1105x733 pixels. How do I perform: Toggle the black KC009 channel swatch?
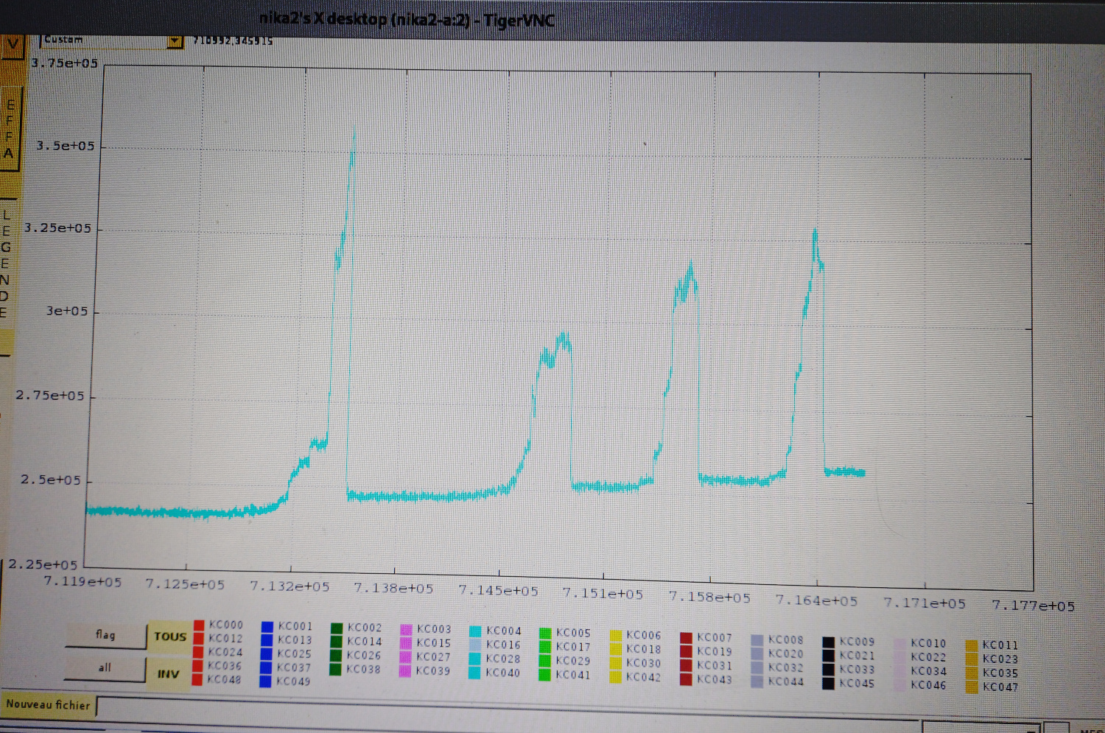828,642
